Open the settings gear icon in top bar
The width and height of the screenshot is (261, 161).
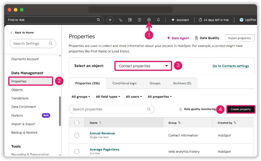pos(149,20)
